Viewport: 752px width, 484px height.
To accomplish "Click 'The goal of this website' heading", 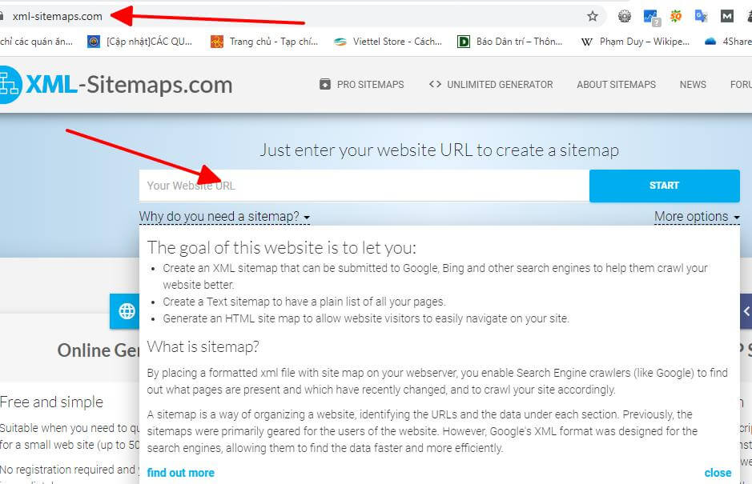I will point(282,248).
